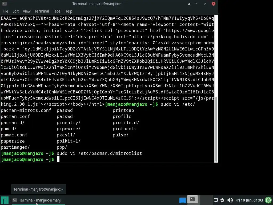273x205 pixels.
Task: Open the Manjaro application menu
Action: pyautogui.click(x=5, y=200)
